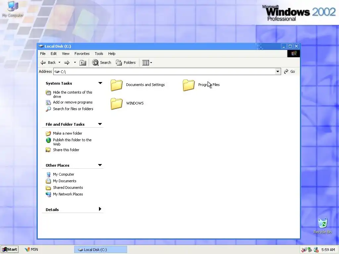Click Publish this folder to the Web

point(72,142)
